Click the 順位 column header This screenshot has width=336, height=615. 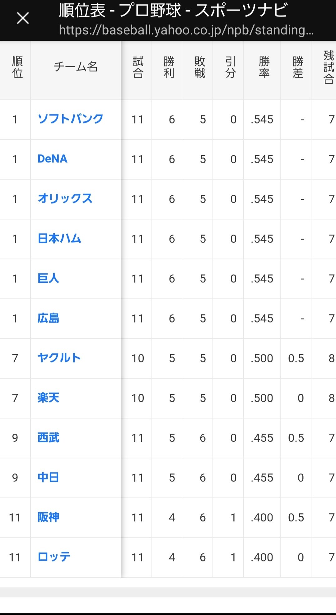(x=17, y=67)
